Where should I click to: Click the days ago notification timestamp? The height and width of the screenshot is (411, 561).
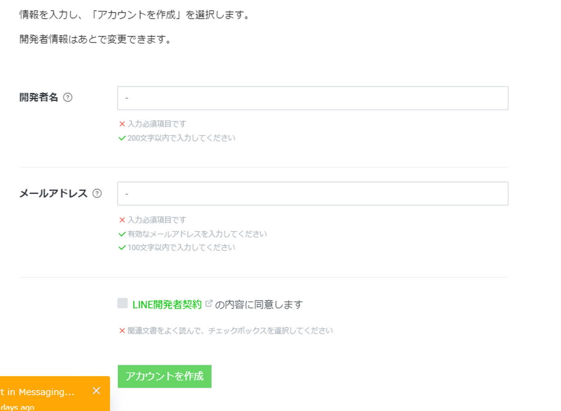(18, 407)
